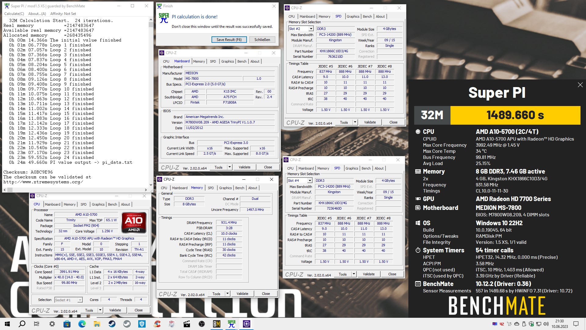Expand Tools arrow in Slot #4 SPD window

[353, 274]
